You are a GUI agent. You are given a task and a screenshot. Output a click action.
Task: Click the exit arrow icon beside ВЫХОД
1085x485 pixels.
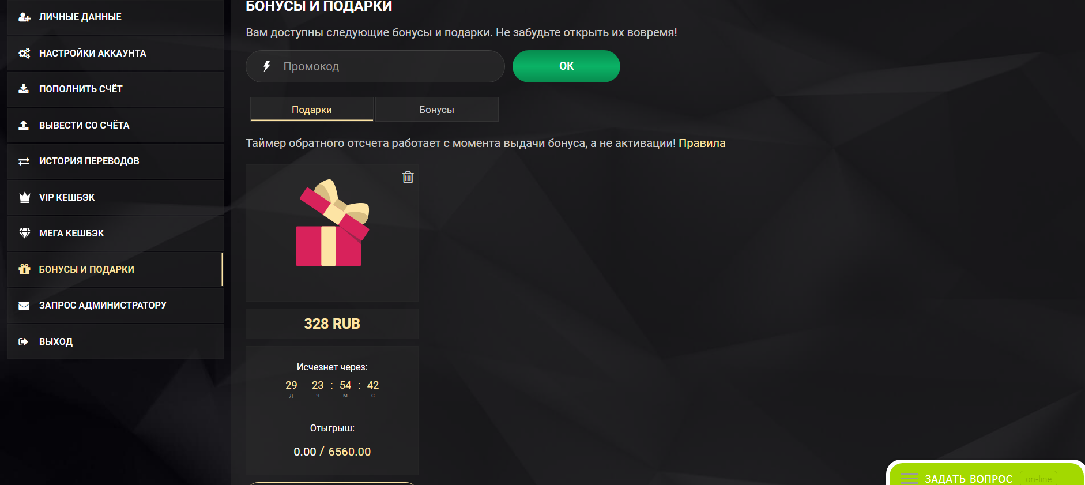pos(24,341)
